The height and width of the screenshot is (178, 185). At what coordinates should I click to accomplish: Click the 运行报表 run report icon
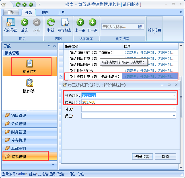(65, 22)
